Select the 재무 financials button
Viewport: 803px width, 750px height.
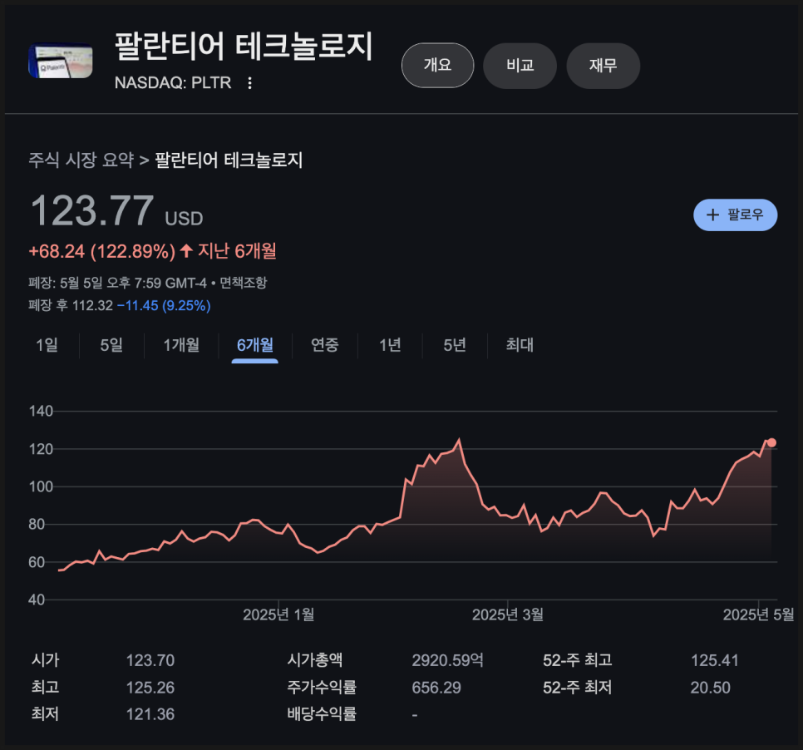point(603,66)
